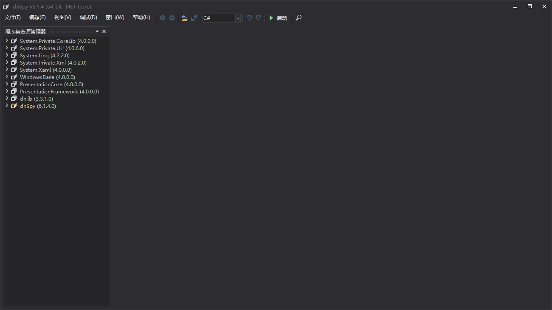This screenshot has width=552, height=310.
Task: Click assembly icon beside System.Private.CoreLib
Action: click(x=14, y=41)
